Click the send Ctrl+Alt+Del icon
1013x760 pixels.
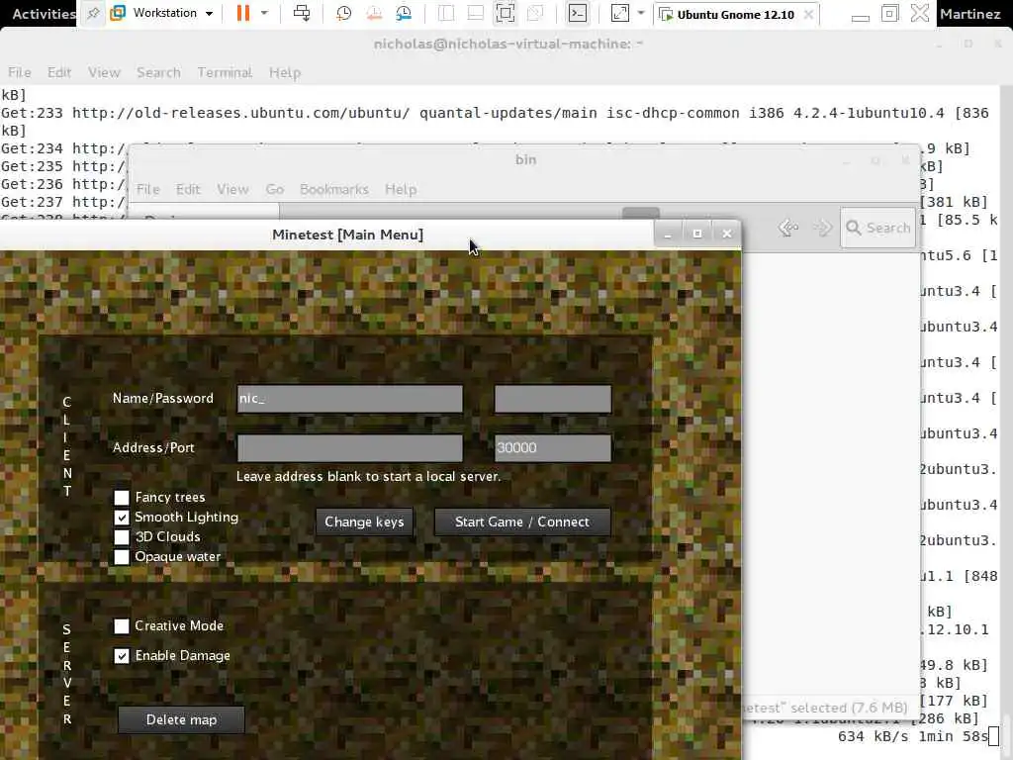[302, 14]
